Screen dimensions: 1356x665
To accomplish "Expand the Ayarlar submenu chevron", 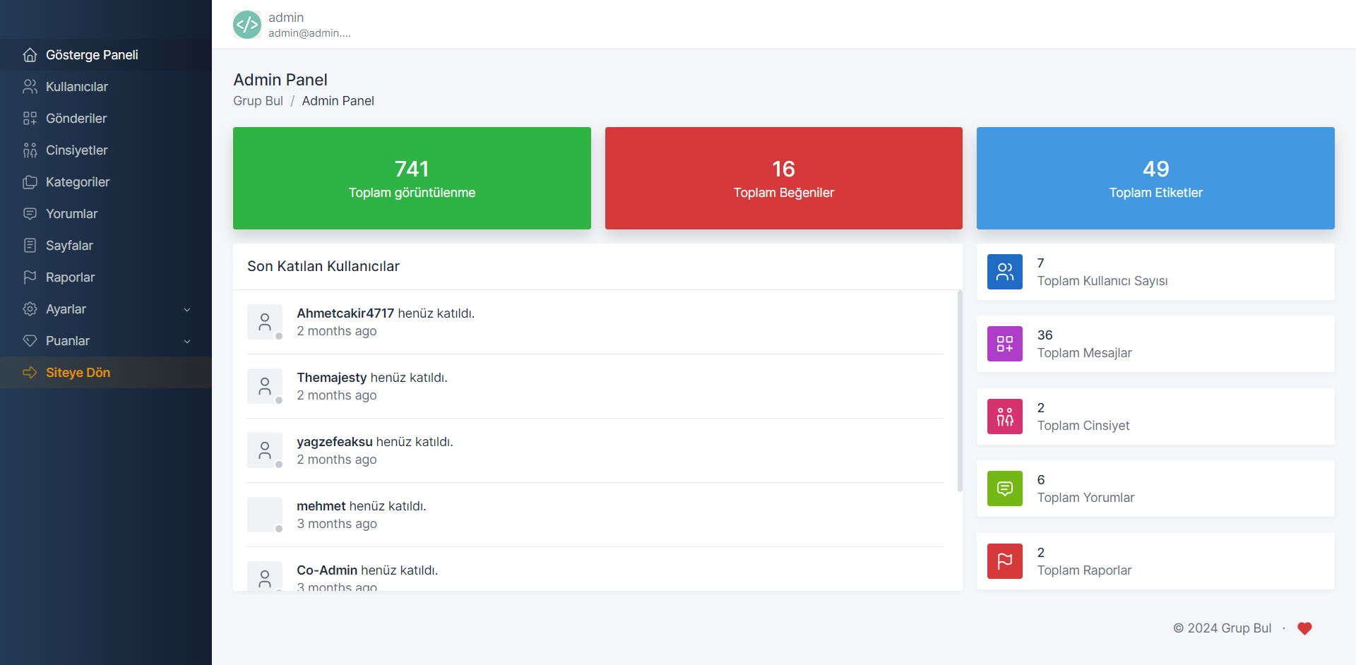I will coord(187,309).
